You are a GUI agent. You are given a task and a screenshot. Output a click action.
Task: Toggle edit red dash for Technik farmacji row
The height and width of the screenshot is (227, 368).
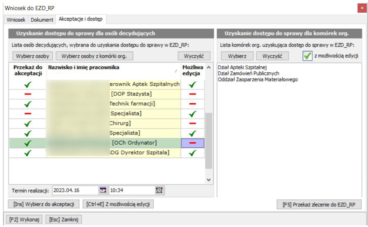[x=193, y=104]
